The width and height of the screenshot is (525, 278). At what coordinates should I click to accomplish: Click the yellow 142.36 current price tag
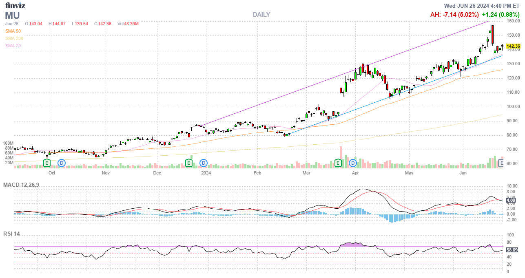[x=513, y=46]
